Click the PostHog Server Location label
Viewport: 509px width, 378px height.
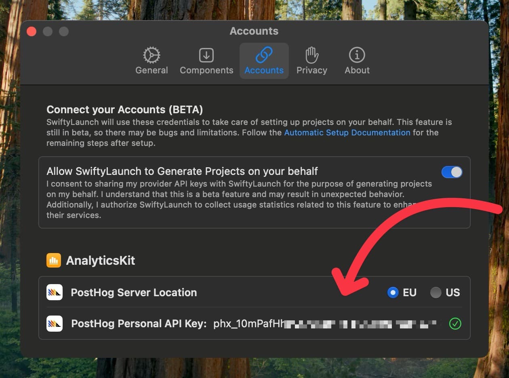click(x=134, y=293)
